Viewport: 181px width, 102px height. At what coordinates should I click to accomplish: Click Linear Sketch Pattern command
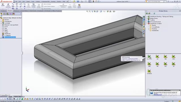click(48, 6)
